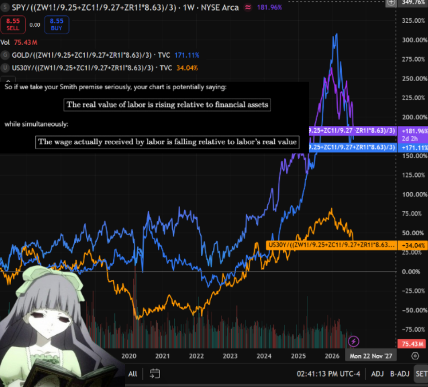The width and height of the screenshot is (428, 387).
Task: Click the GOLD 171.11% legend value
Action: tap(186, 55)
